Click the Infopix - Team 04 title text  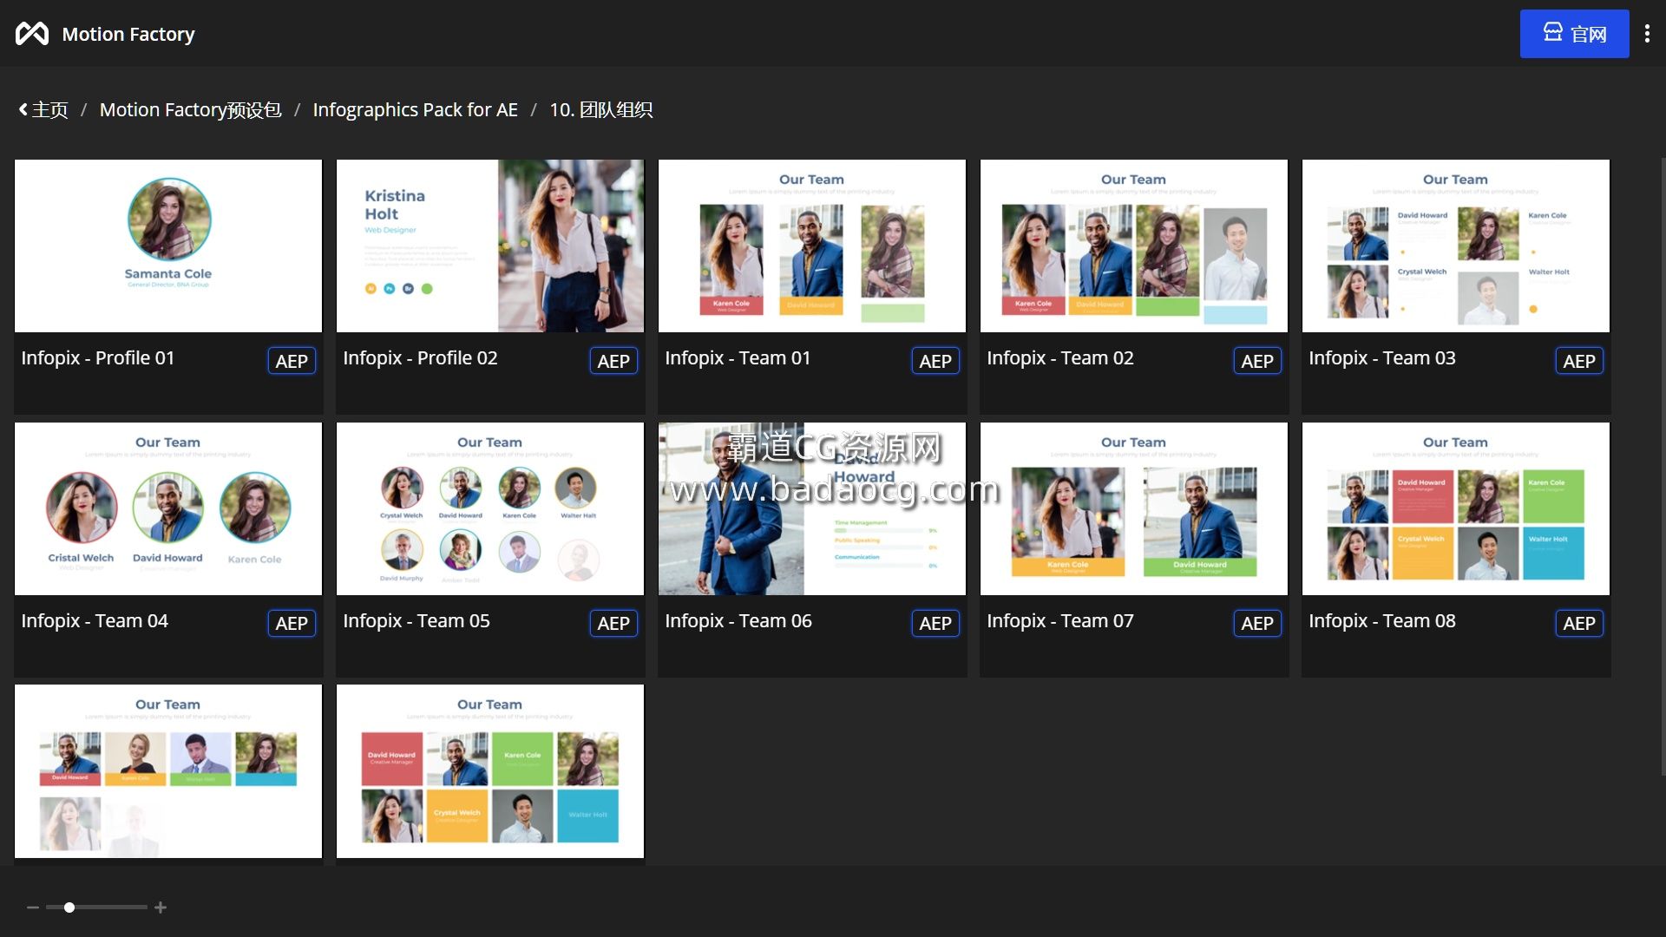pyautogui.click(x=95, y=621)
